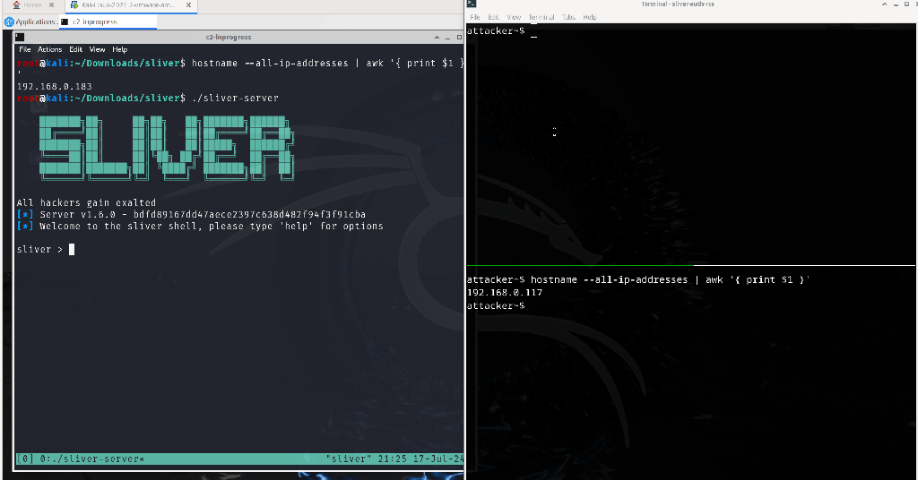Click the 'All hackers gain exalted' line
This screenshot has height=480, width=918.
[x=86, y=203]
